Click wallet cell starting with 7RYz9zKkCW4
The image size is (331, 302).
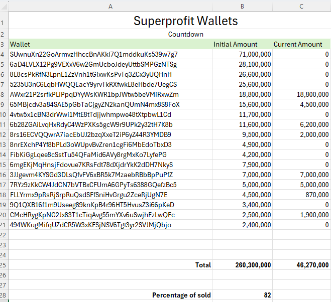pyautogui.click(x=111, y=185)
